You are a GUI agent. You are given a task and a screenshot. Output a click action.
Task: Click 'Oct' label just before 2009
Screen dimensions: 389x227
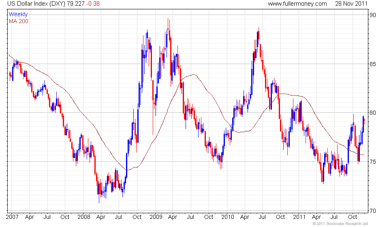(x=137, y=217)
